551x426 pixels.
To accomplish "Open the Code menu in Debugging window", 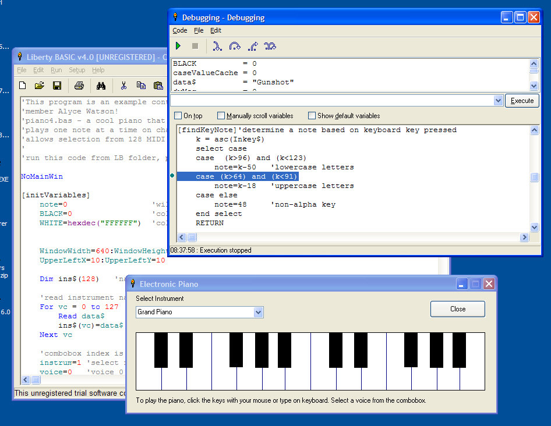I will click(x=180, y=30).
